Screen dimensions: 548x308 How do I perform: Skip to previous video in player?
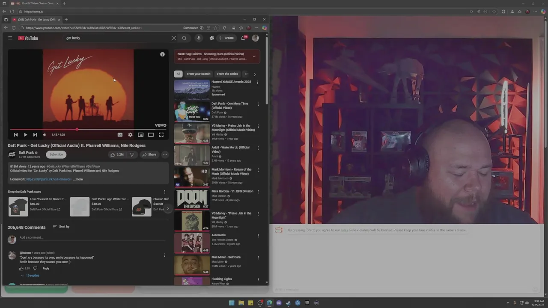[16, 135]
